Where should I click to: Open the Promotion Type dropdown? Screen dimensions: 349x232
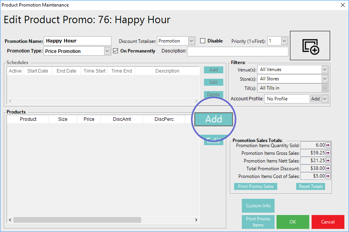107,51
